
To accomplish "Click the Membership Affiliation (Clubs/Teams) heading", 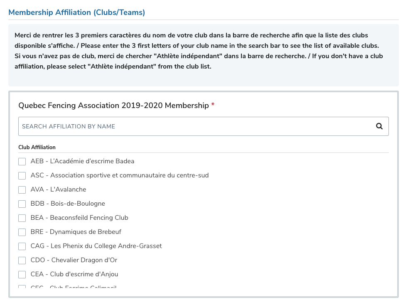I will coord(77,12).
